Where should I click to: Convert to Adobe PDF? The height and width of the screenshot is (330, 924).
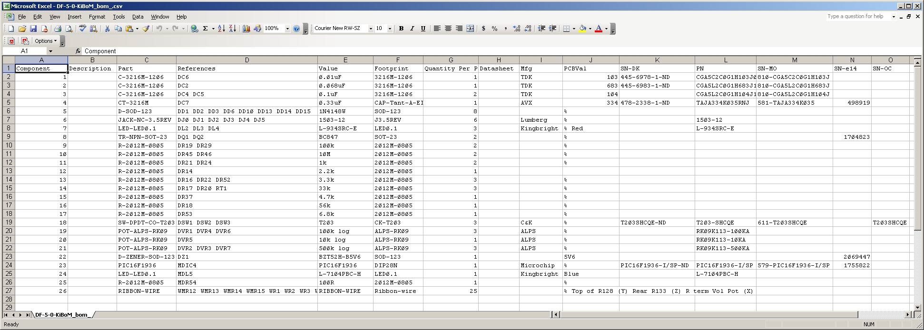click(11, 41)
